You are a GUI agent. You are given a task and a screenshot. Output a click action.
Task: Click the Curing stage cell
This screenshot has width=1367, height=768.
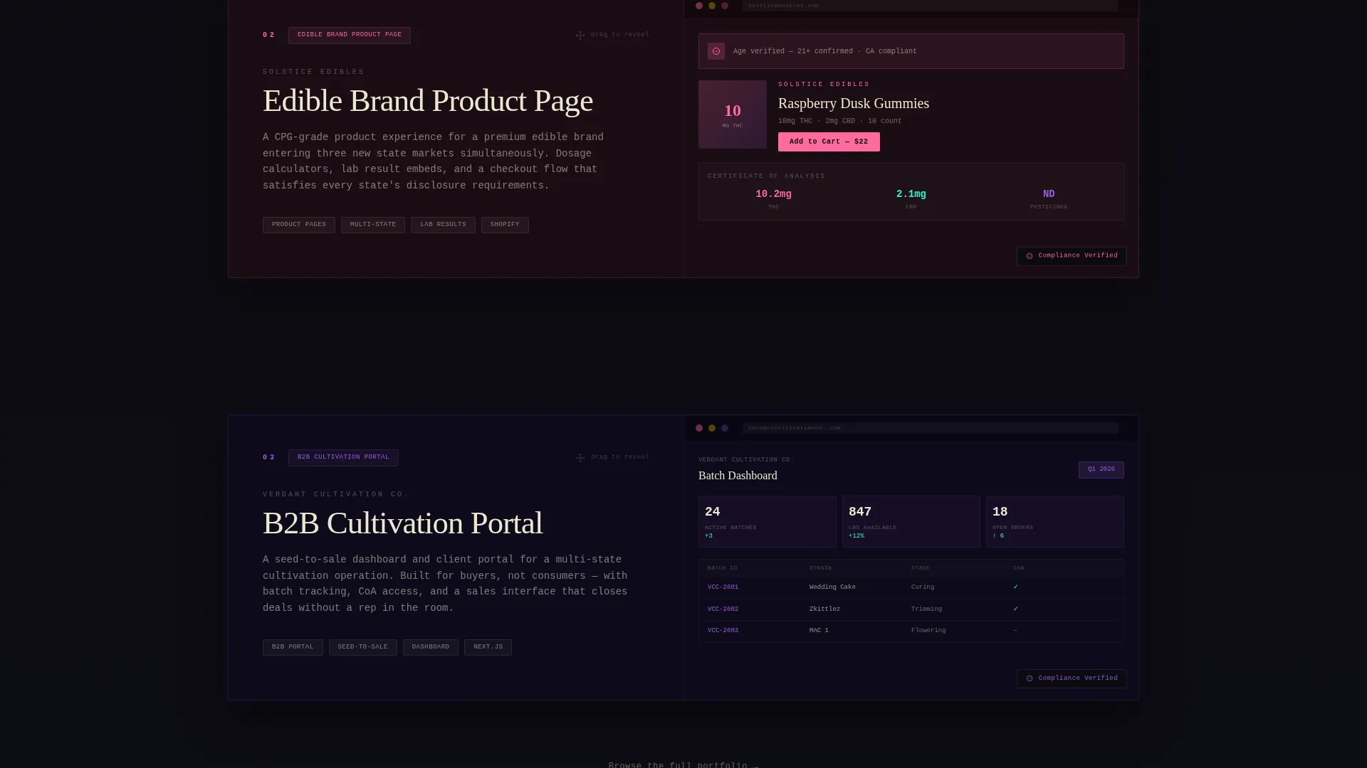[923, 587]
